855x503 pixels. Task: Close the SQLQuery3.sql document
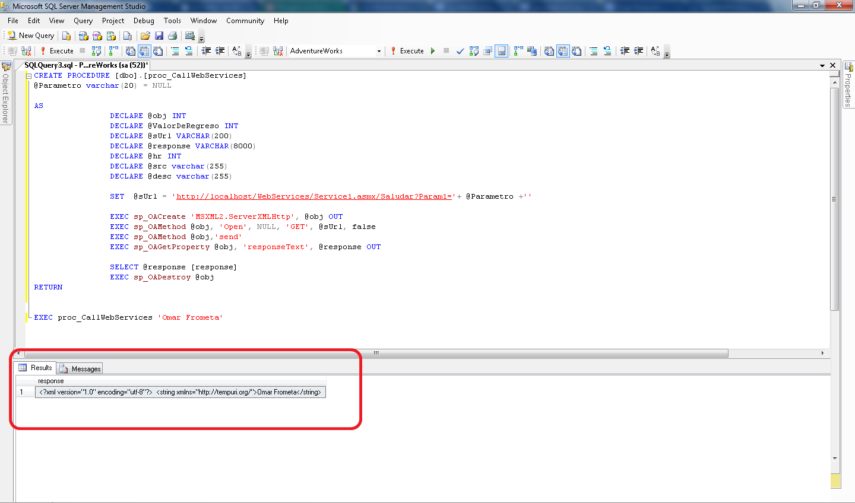click(833, 65)
